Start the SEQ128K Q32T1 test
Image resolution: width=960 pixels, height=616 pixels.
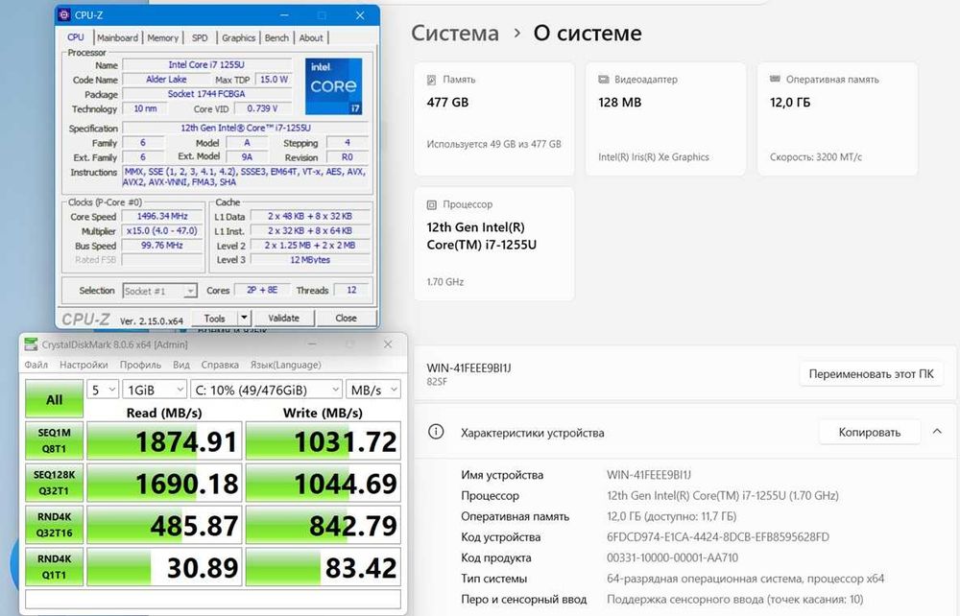click(55, 483)
